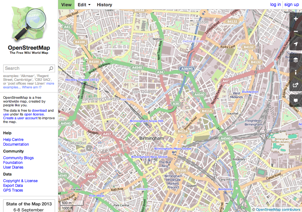Open the share map icon
Image resolution: width=302 pixels, height=212 pixels.
(x=296, y=85)
